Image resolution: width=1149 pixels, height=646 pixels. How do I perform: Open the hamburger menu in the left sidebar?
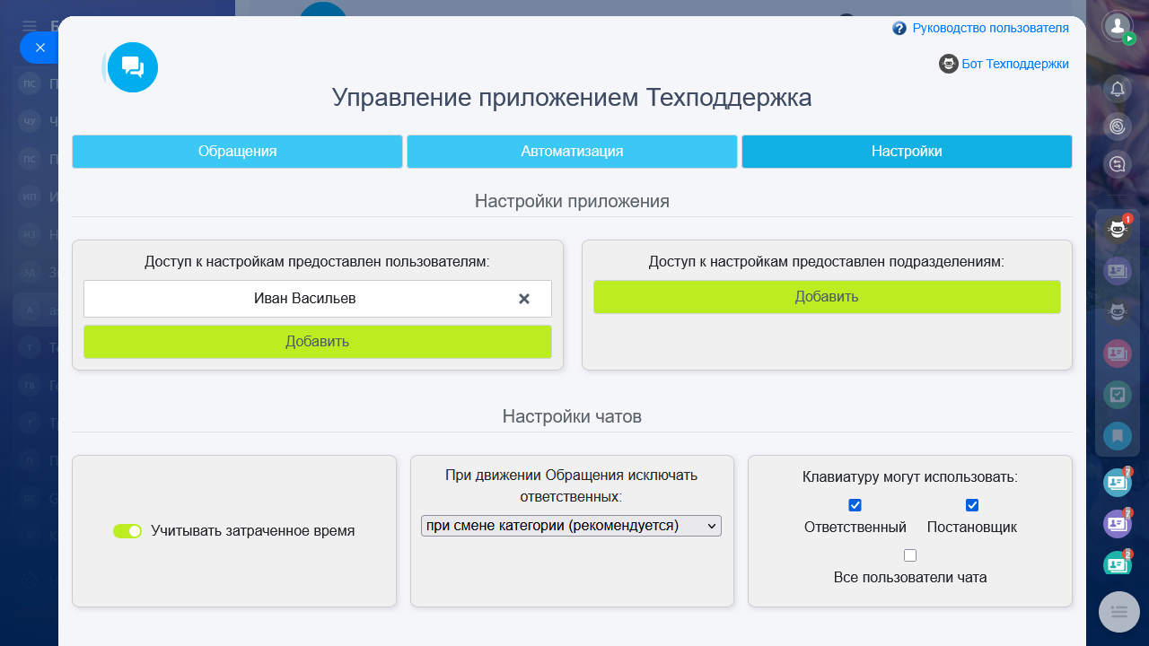click(30, 26)
